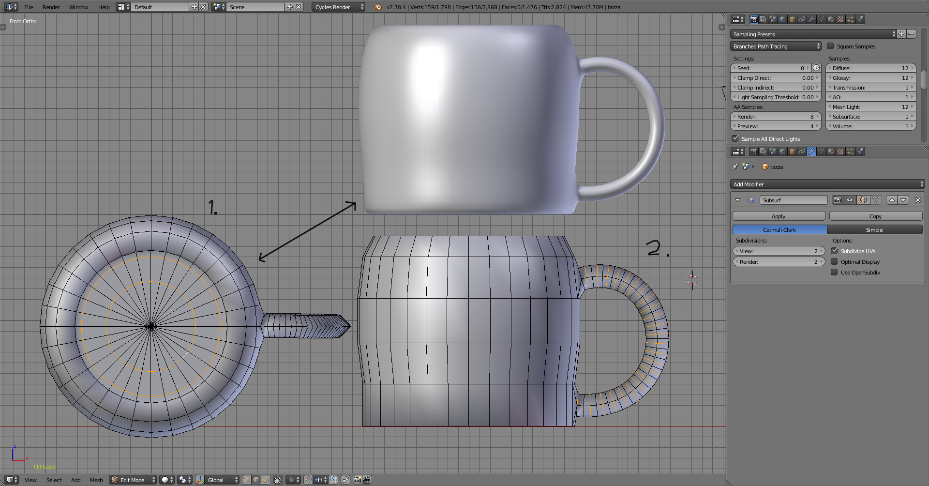This screenshot has height=486, width=929.
Task: Toggle snap during transform magnet
Action: (x=308, y=480)
